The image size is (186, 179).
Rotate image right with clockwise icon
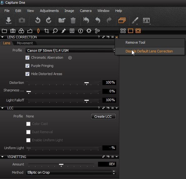tap(49, 20)
